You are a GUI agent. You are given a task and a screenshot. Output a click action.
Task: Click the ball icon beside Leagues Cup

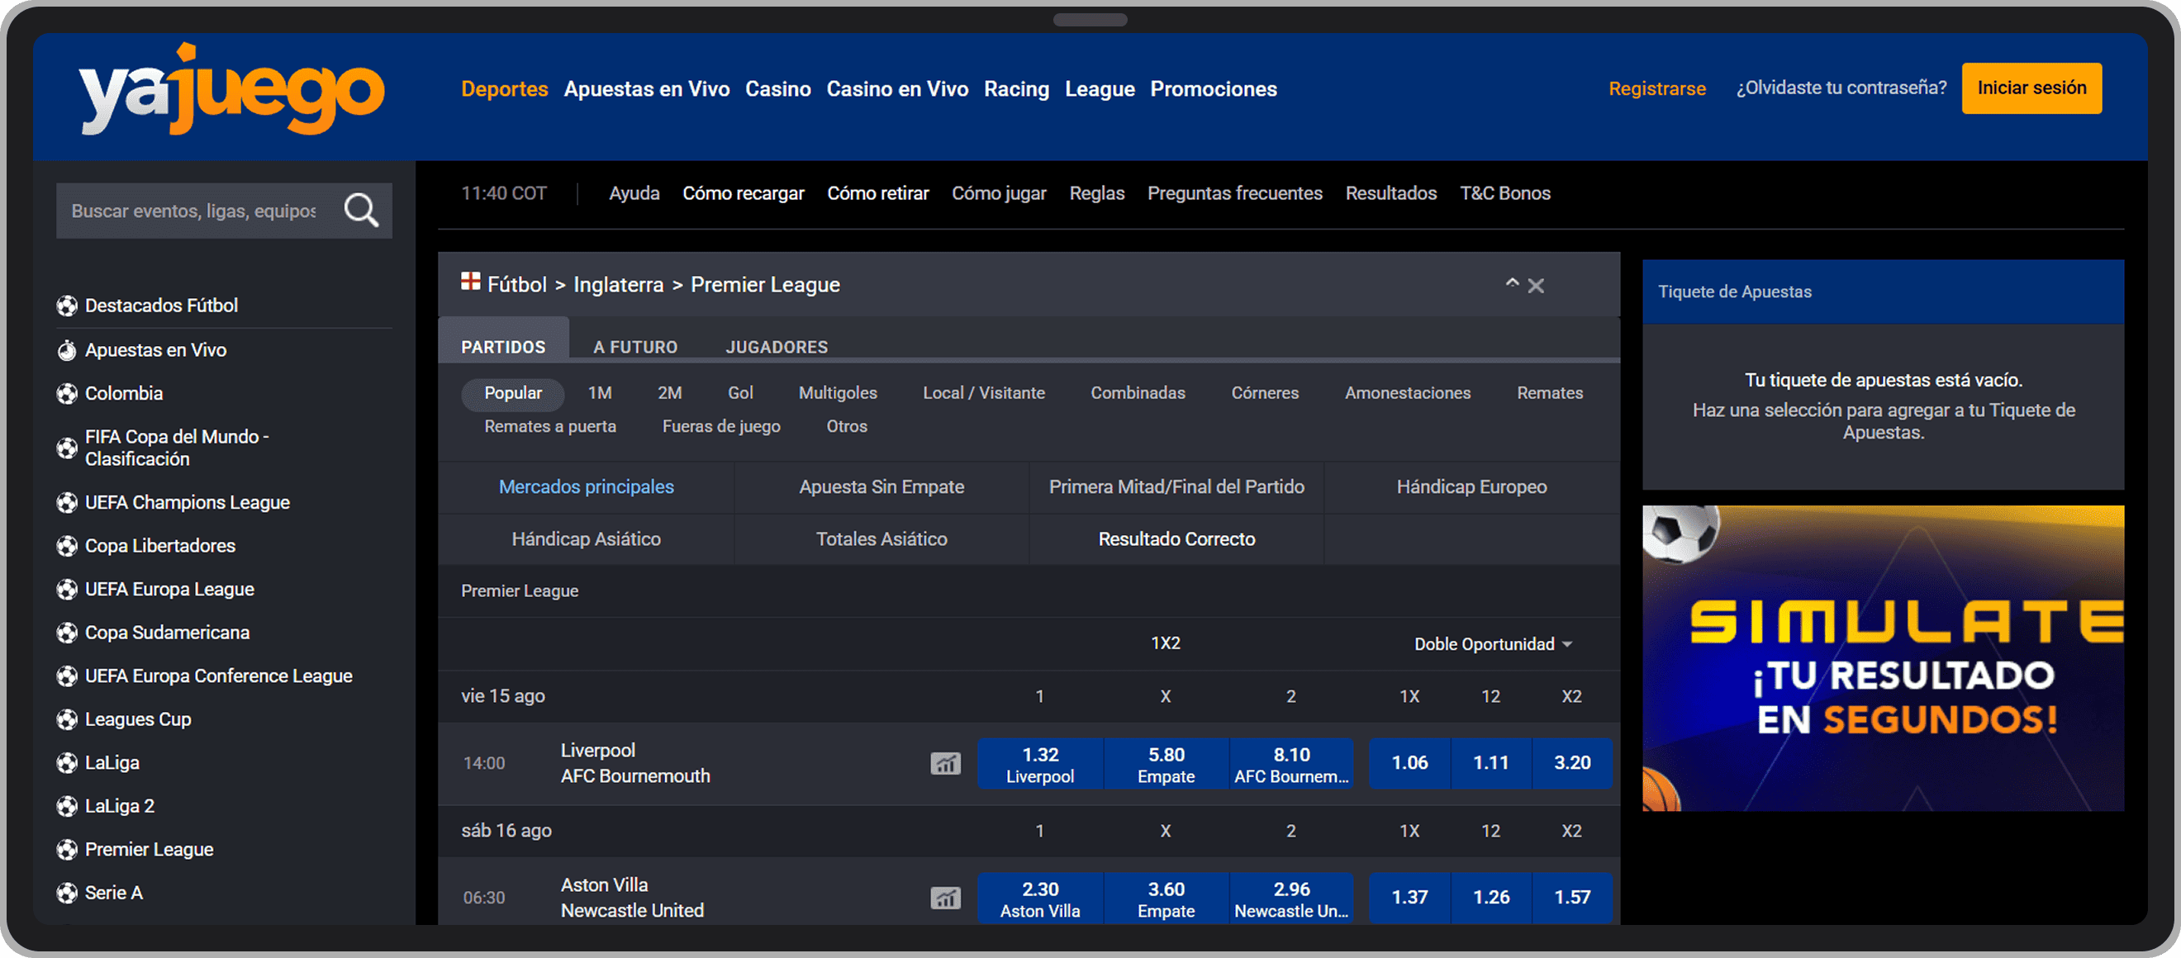pyautogui.click(x=67, y=719)
